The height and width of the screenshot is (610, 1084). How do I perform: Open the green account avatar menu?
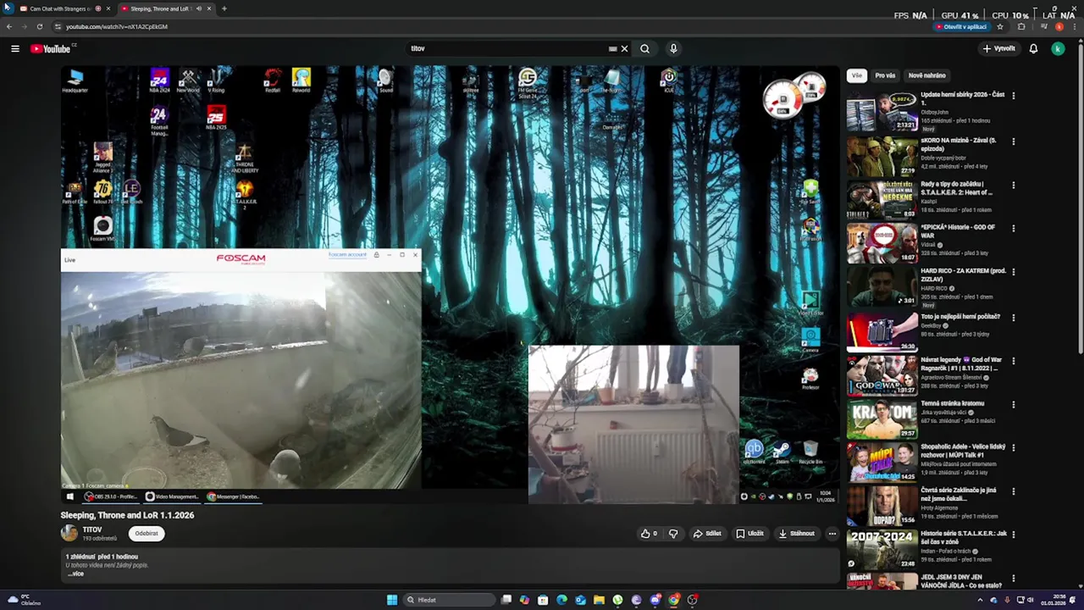click(1058, 48)
